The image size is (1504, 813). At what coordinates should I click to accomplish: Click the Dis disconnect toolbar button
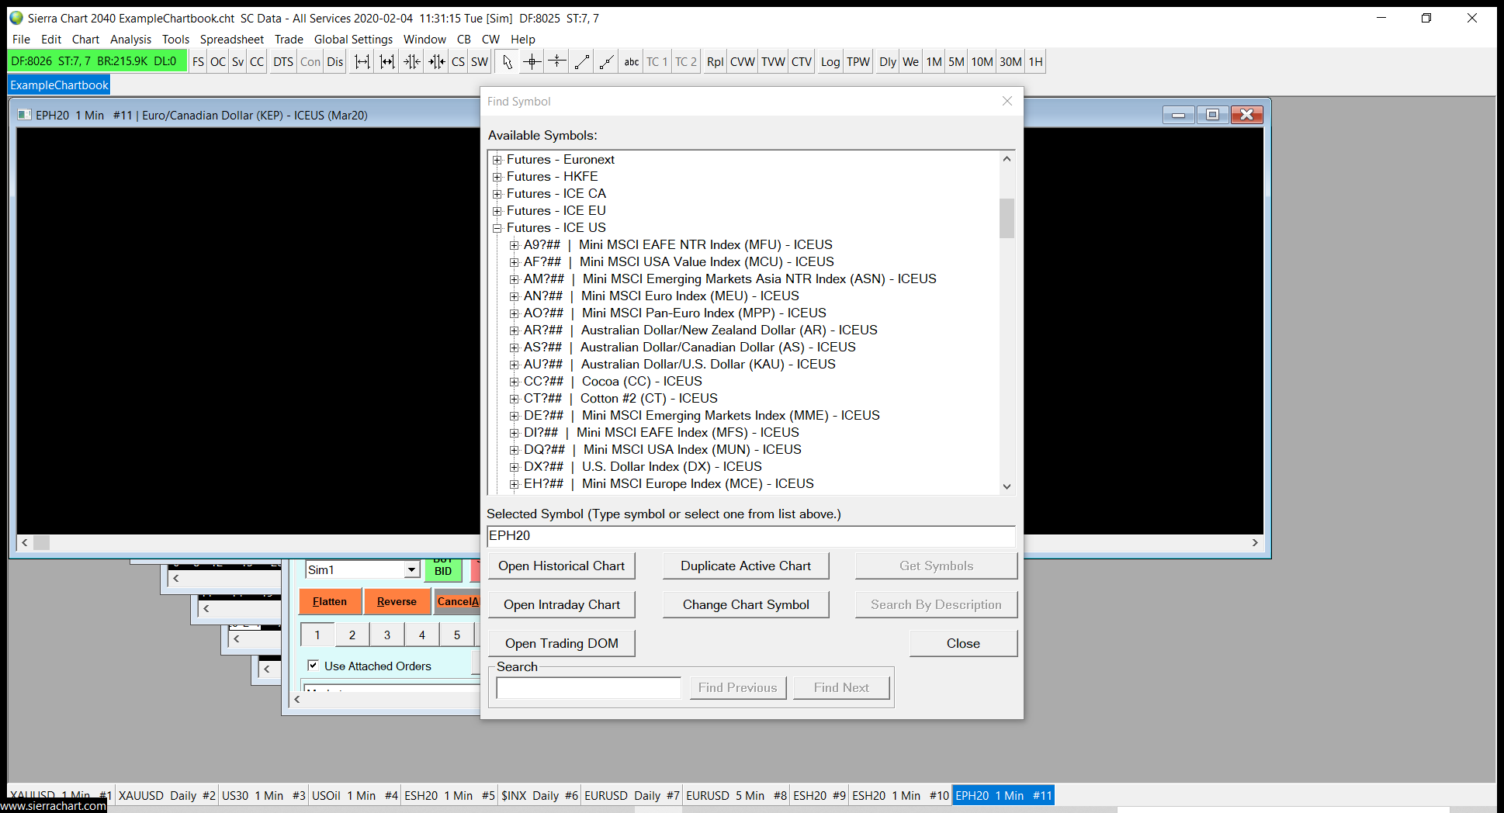click(x=335, y=62)
